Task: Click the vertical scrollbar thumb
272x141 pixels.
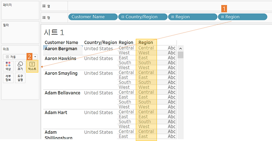Action: [181, 55]
